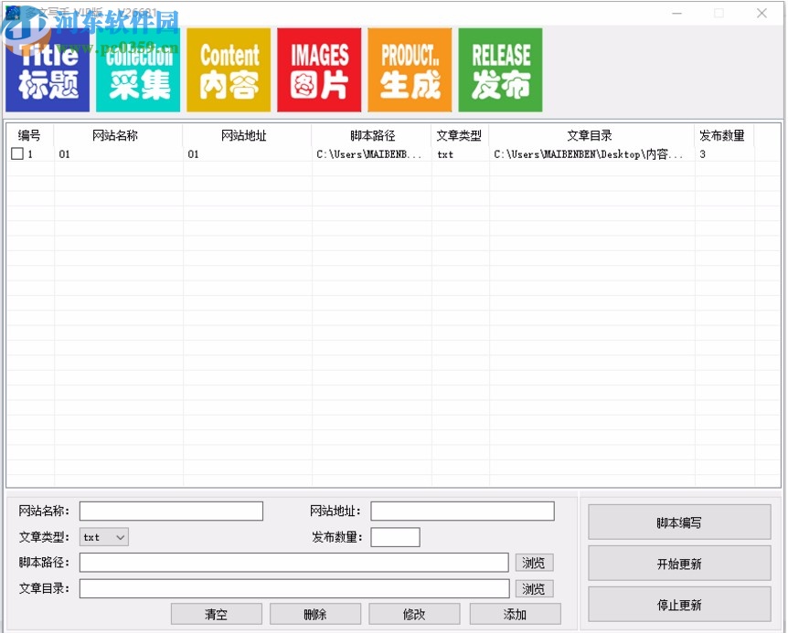Viewport: 788px width, 633px height.
Task: Click the 脚本路径 column header
Action: click(x=372, y=135)
